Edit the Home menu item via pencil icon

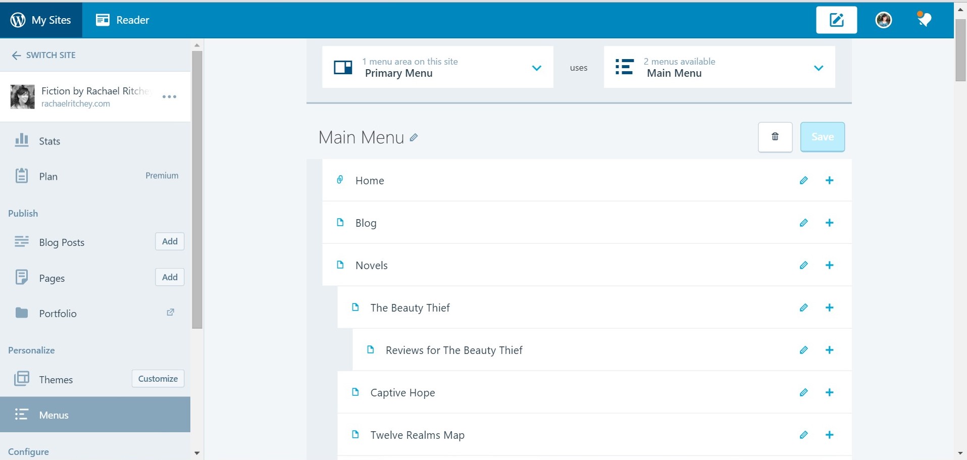(x=803, y=181)
